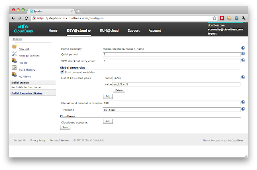Go to the Support navigation item
The width and height of the screenshot is (257, 170).
134,30
